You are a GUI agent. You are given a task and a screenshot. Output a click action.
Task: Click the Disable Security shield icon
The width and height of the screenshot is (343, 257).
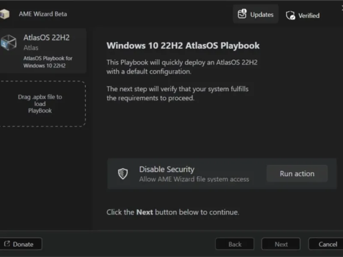123,173
